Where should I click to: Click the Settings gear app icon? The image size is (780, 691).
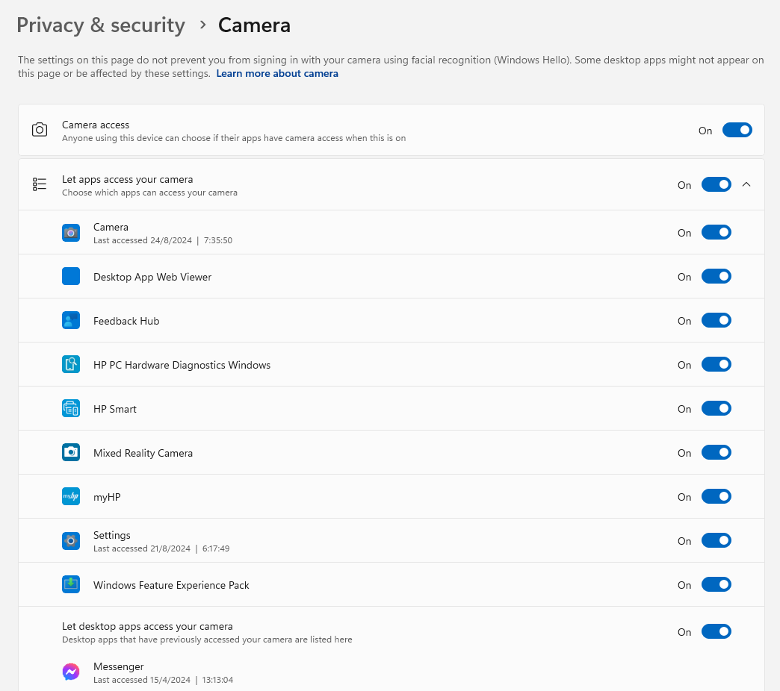tap(71, 540)
